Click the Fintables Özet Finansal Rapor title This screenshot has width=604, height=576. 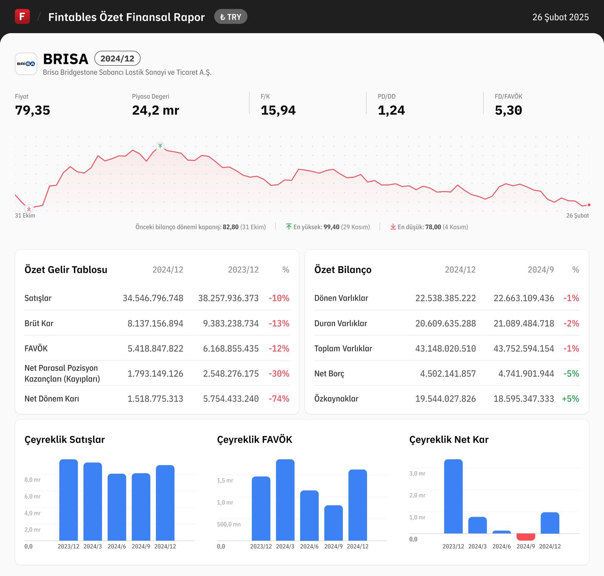(126, 17)
